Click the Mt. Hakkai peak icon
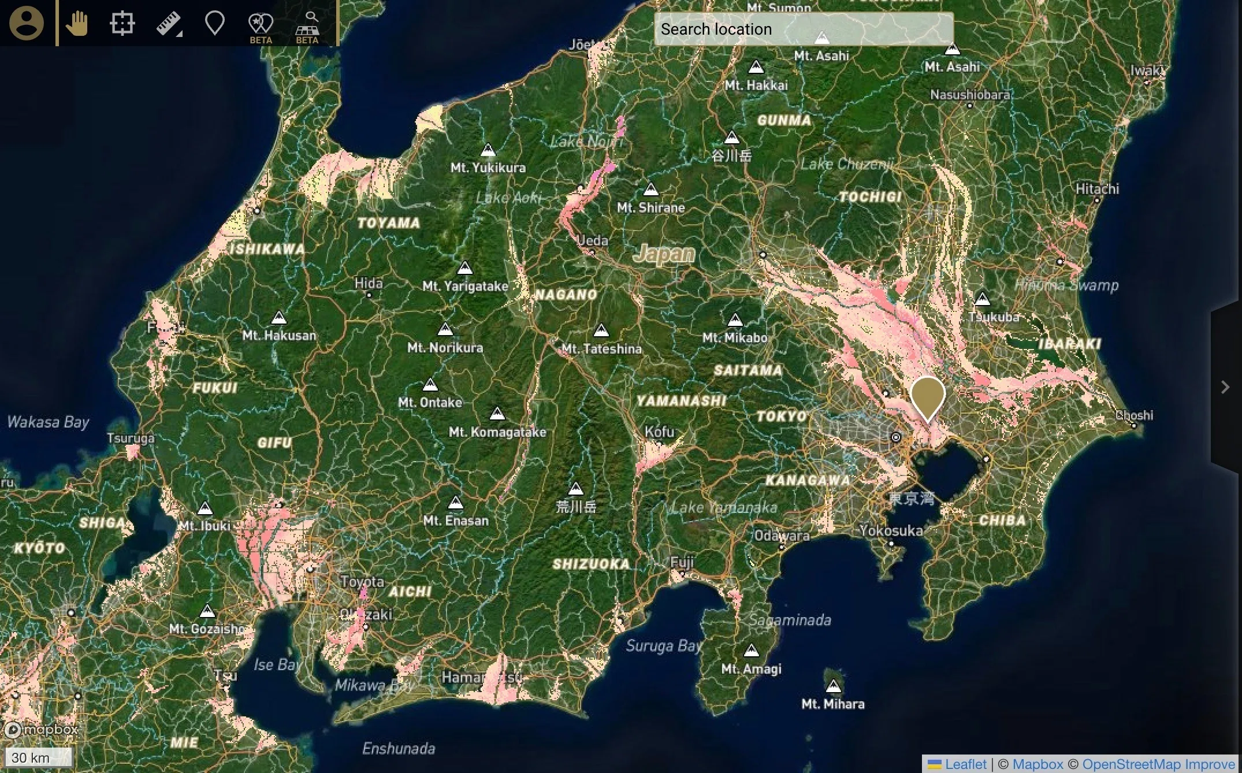The width and height of the screenshot is (1242, 773). coord(756,68)
